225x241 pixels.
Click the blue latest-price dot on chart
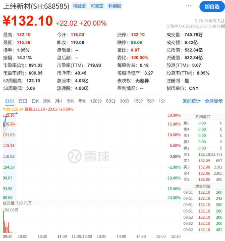click(x=17, y=113)
